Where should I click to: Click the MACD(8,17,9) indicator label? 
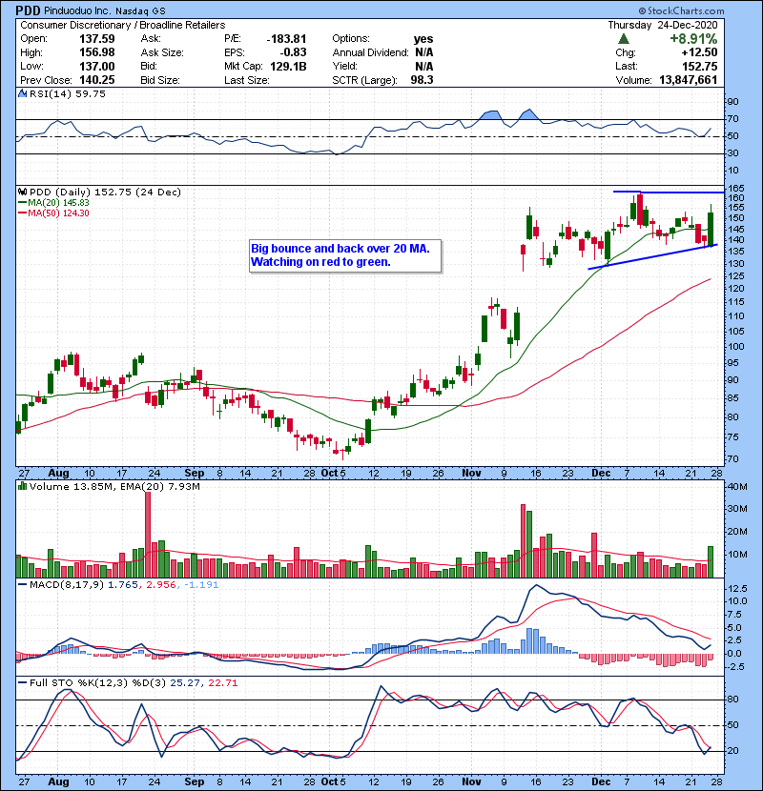[67, 585]
